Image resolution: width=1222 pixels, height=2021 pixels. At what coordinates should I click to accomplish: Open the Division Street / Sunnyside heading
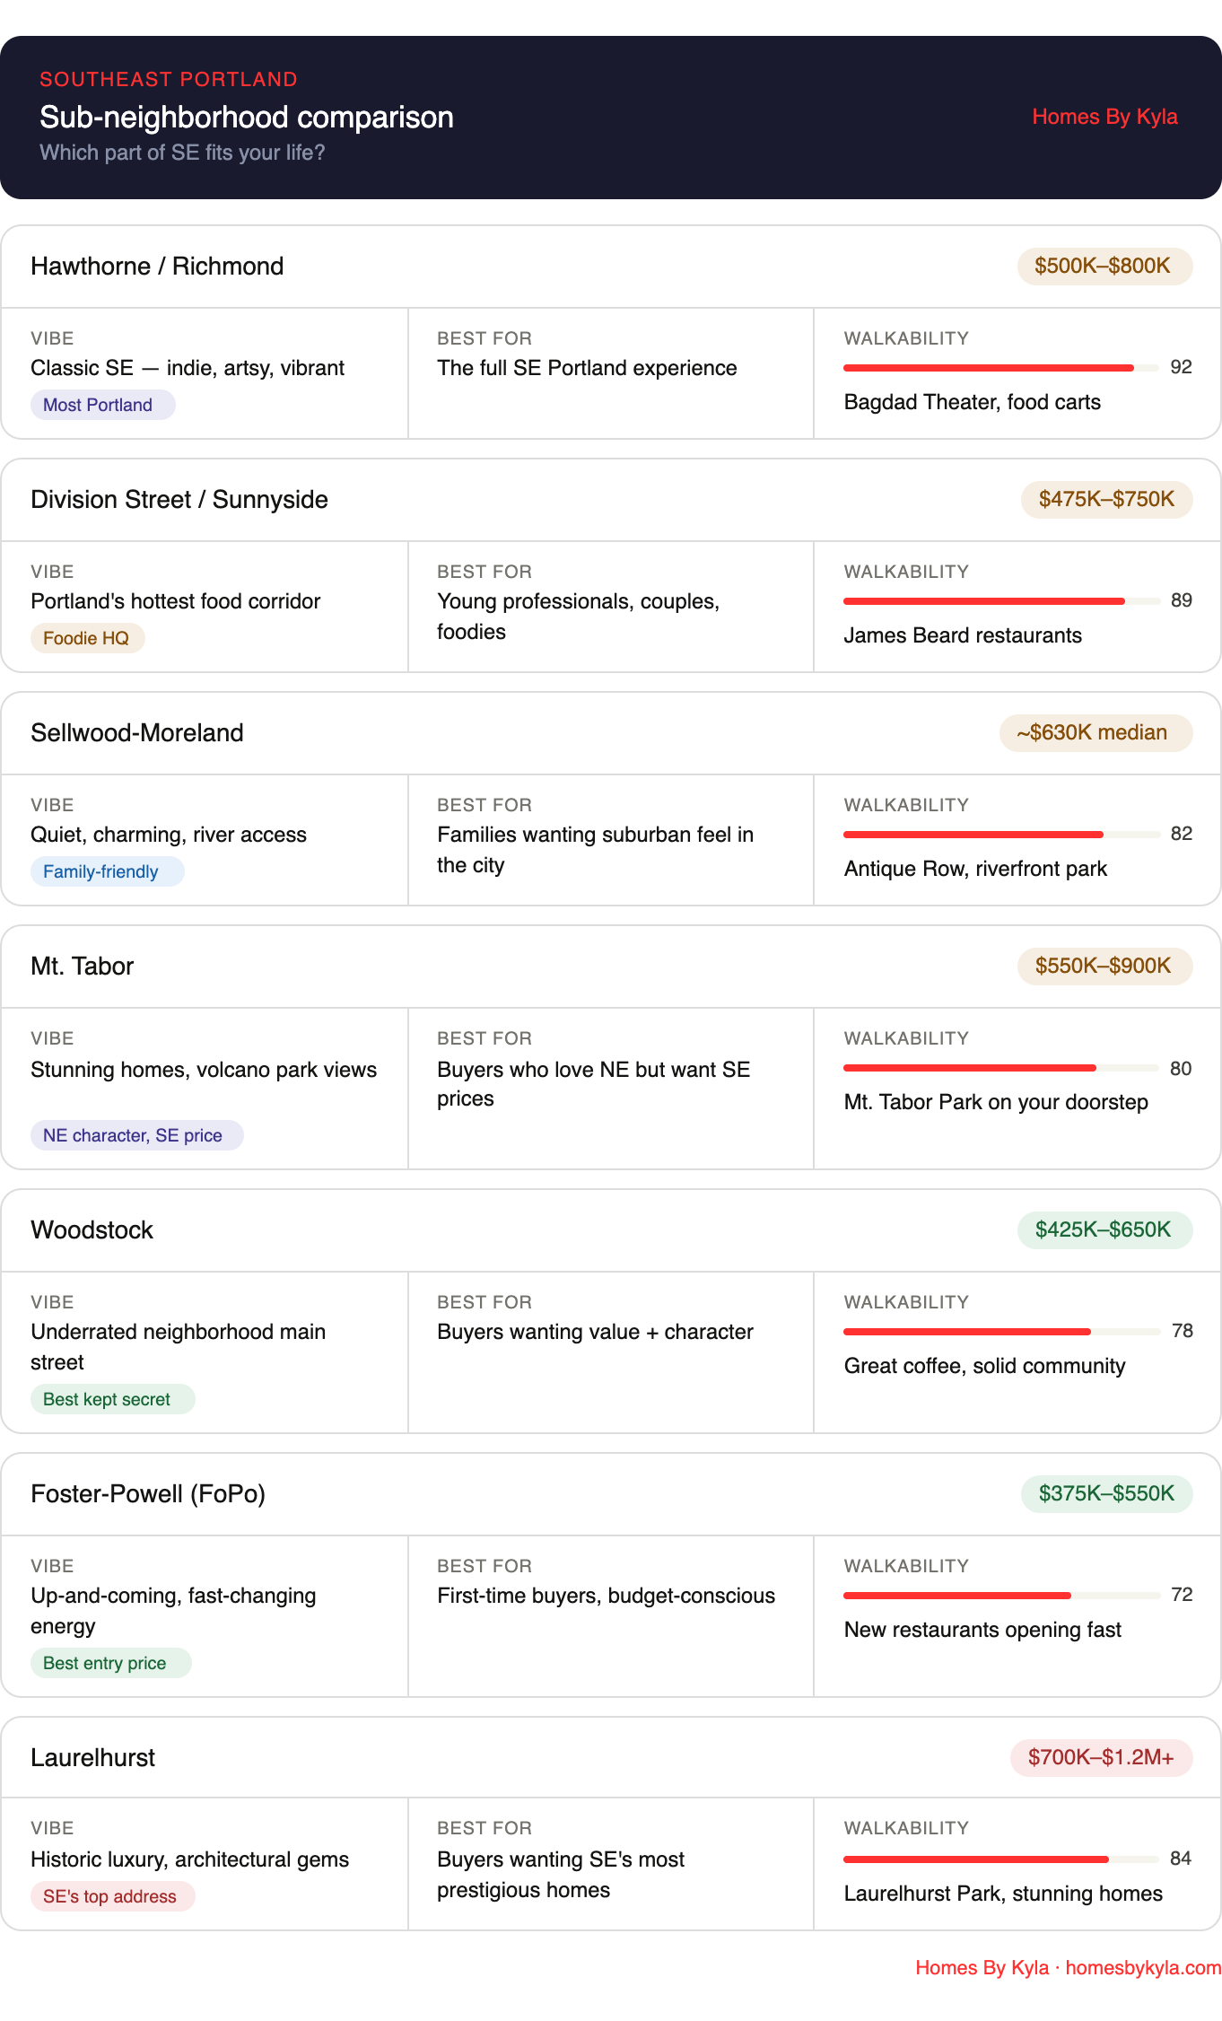pos(179,500)
